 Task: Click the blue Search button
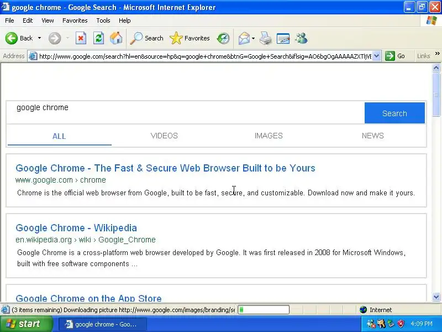394,113
